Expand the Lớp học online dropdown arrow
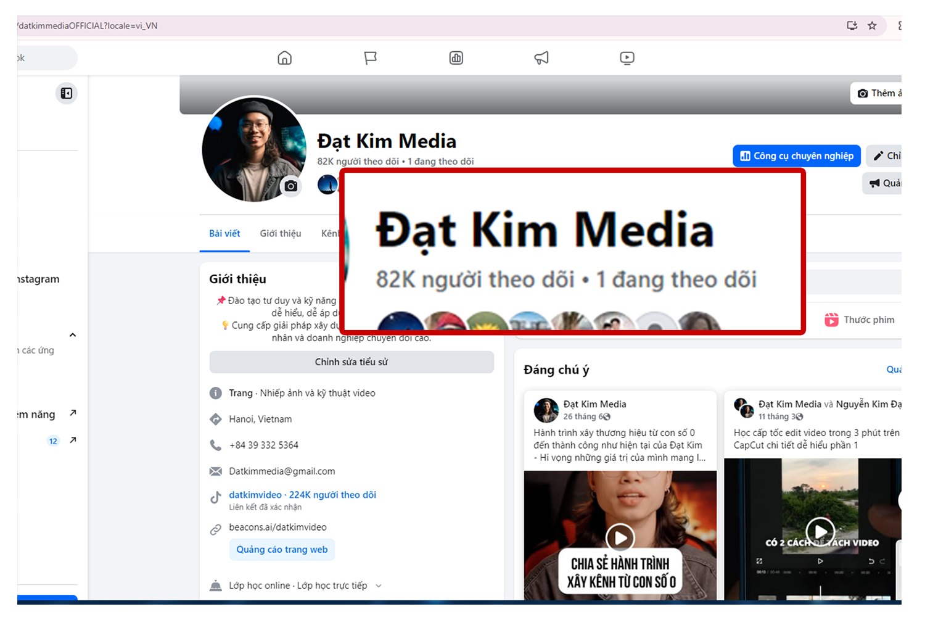This screenshot has height=617, width=925. 379,586
